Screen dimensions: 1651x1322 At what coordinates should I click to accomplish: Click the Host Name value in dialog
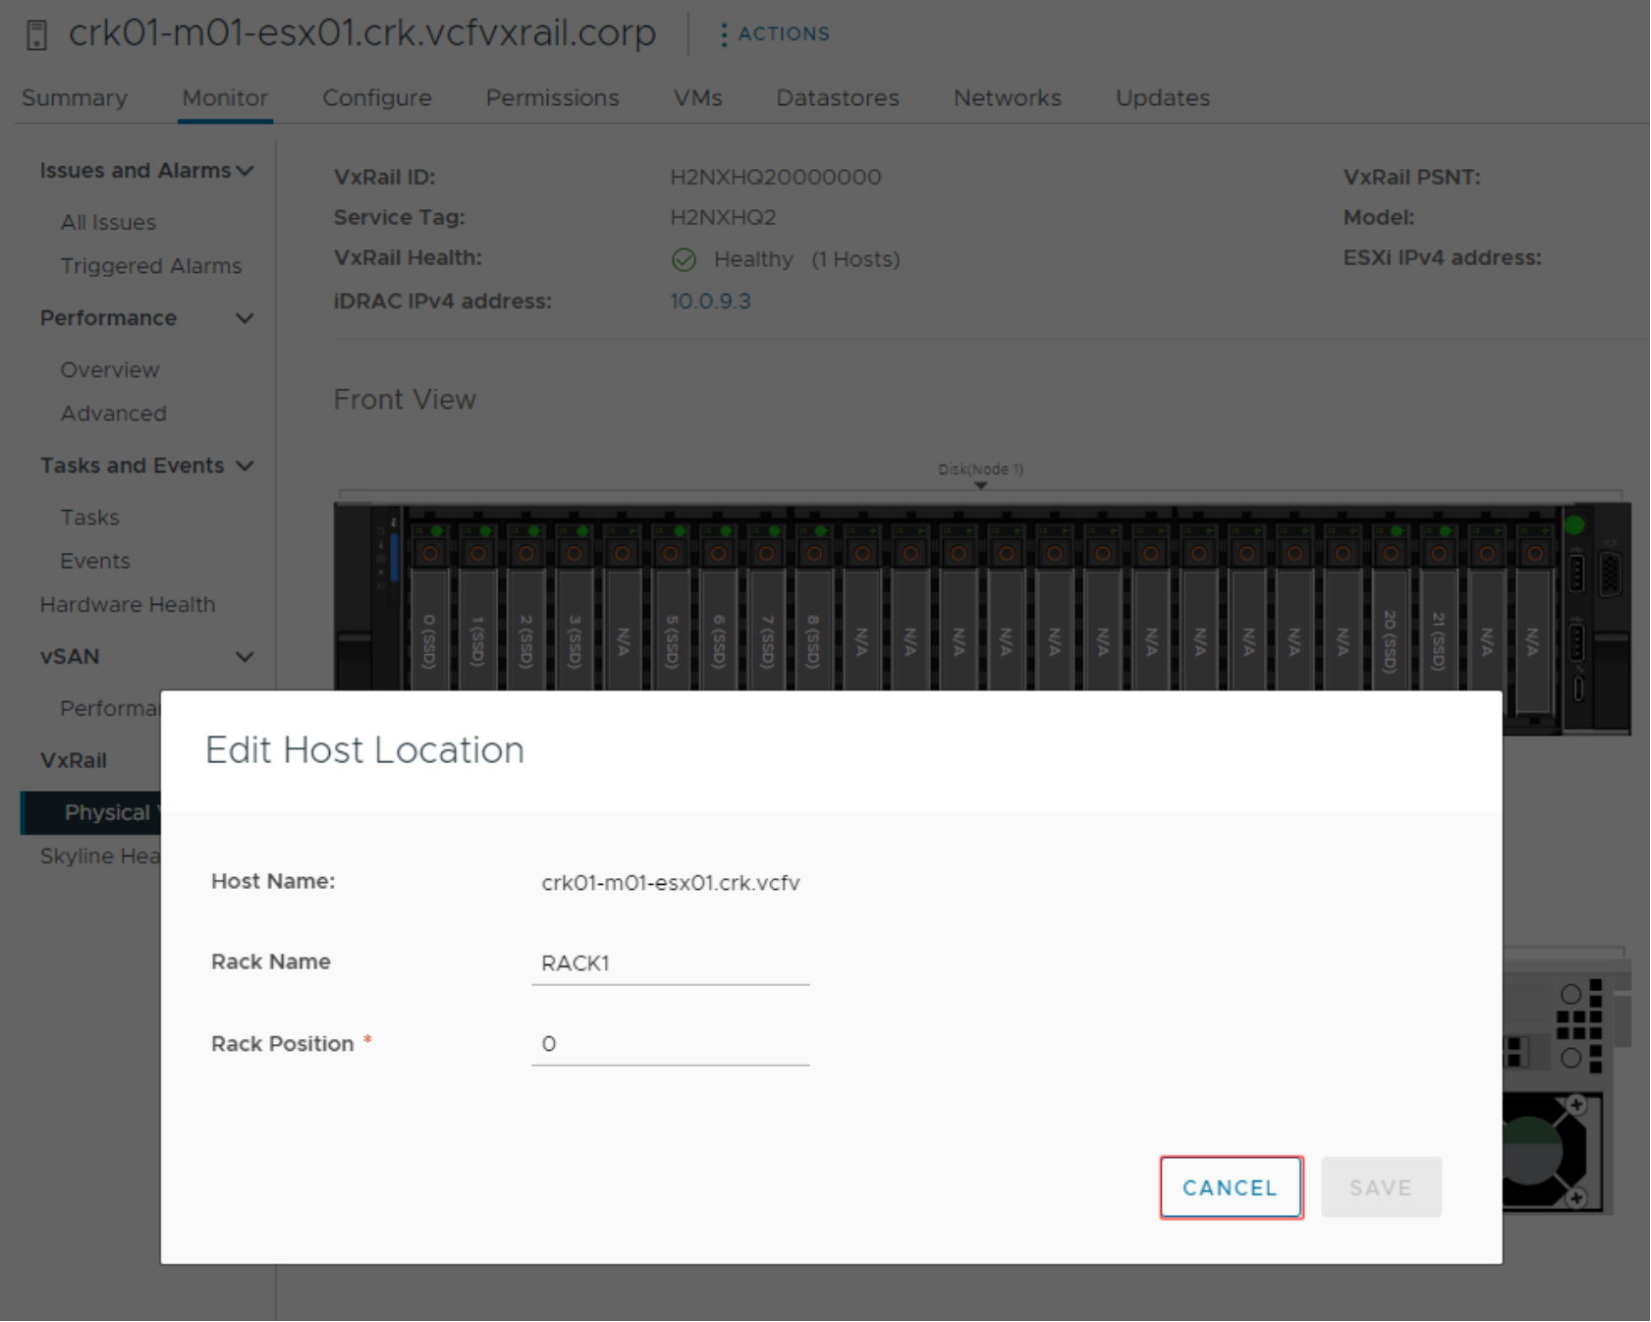click(x=671, y=883)
